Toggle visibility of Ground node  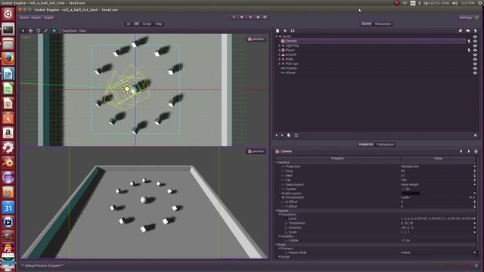click(x=476, y=54)
